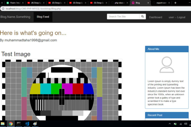Close the Fiverr tab
Screen dimensions: 191x127
point(23,3)
